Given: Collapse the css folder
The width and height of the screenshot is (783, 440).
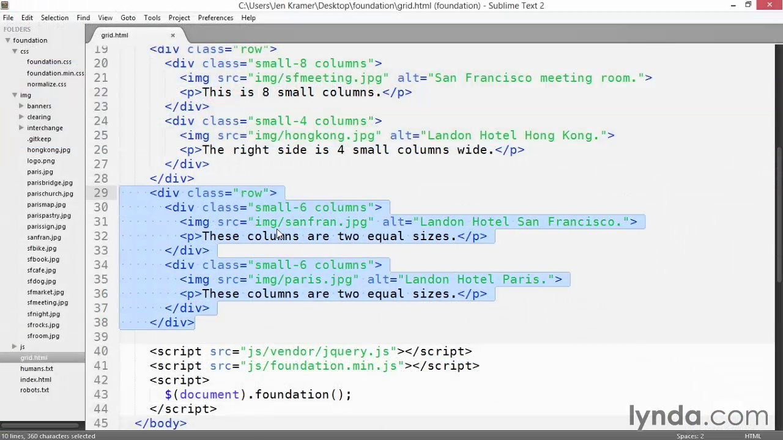Looking at the screenshot, I should click(15, 51).
